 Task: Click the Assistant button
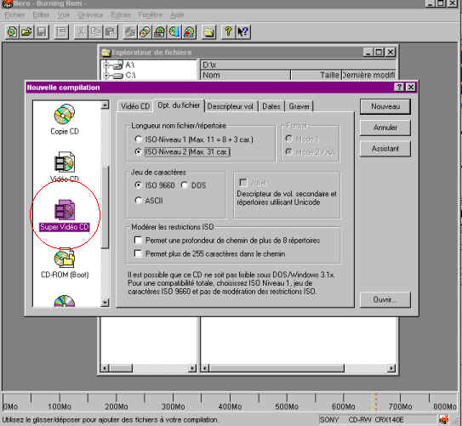pyautogui.click(x=385, y=149)
